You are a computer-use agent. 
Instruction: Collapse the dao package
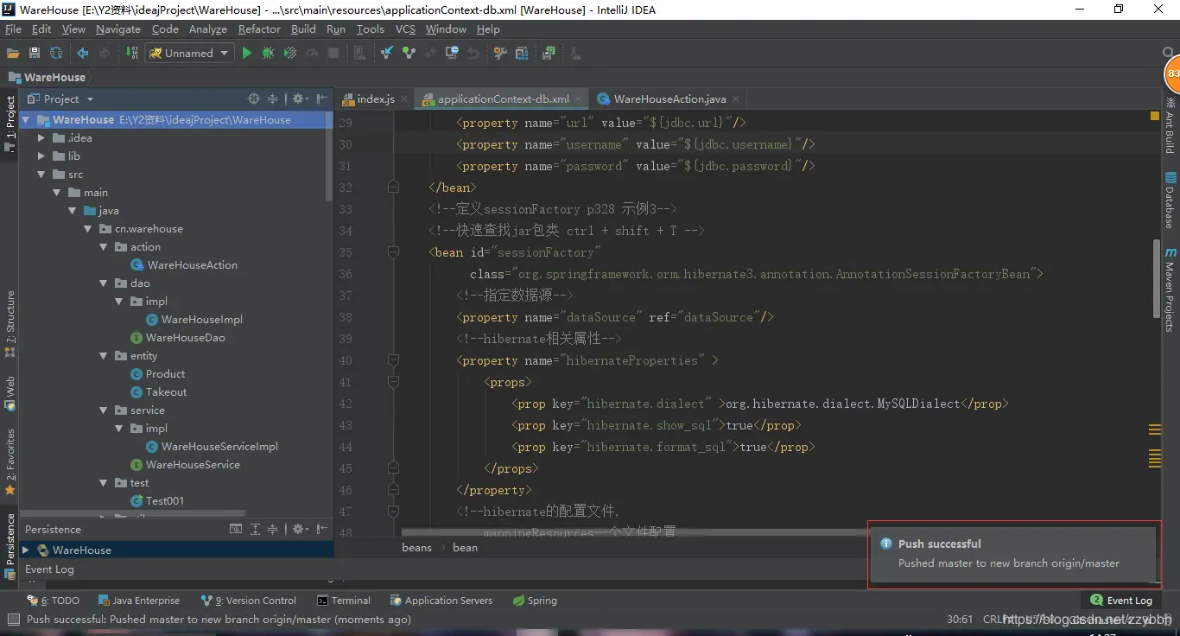point(103,283)
